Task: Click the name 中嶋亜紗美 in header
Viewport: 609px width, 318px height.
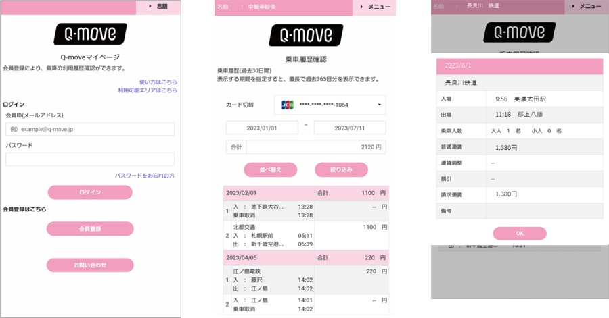Action: pos(262,7)
